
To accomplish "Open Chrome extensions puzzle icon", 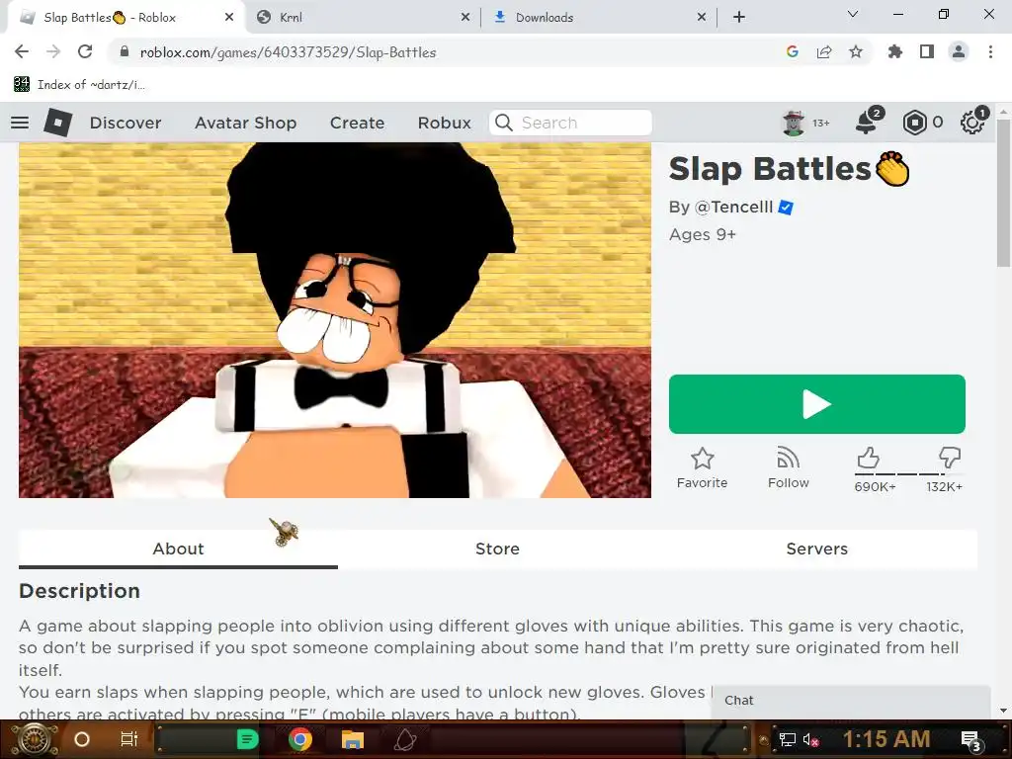I will click(894, 51).
